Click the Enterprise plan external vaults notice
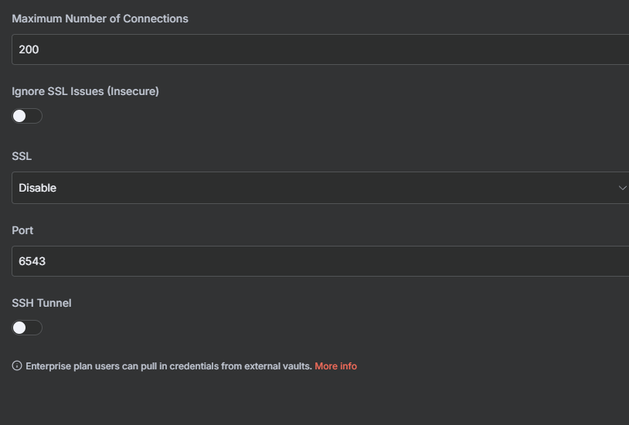The width and height of the screenshot is (629, 425). coord(168,366)
